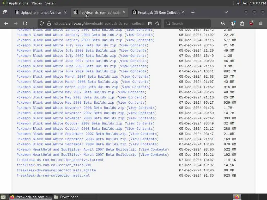Image resolution: width=267 pixels, height=200 pixels.
Task: View Contents of September 2008 Beta Builds
Action: 144,139
